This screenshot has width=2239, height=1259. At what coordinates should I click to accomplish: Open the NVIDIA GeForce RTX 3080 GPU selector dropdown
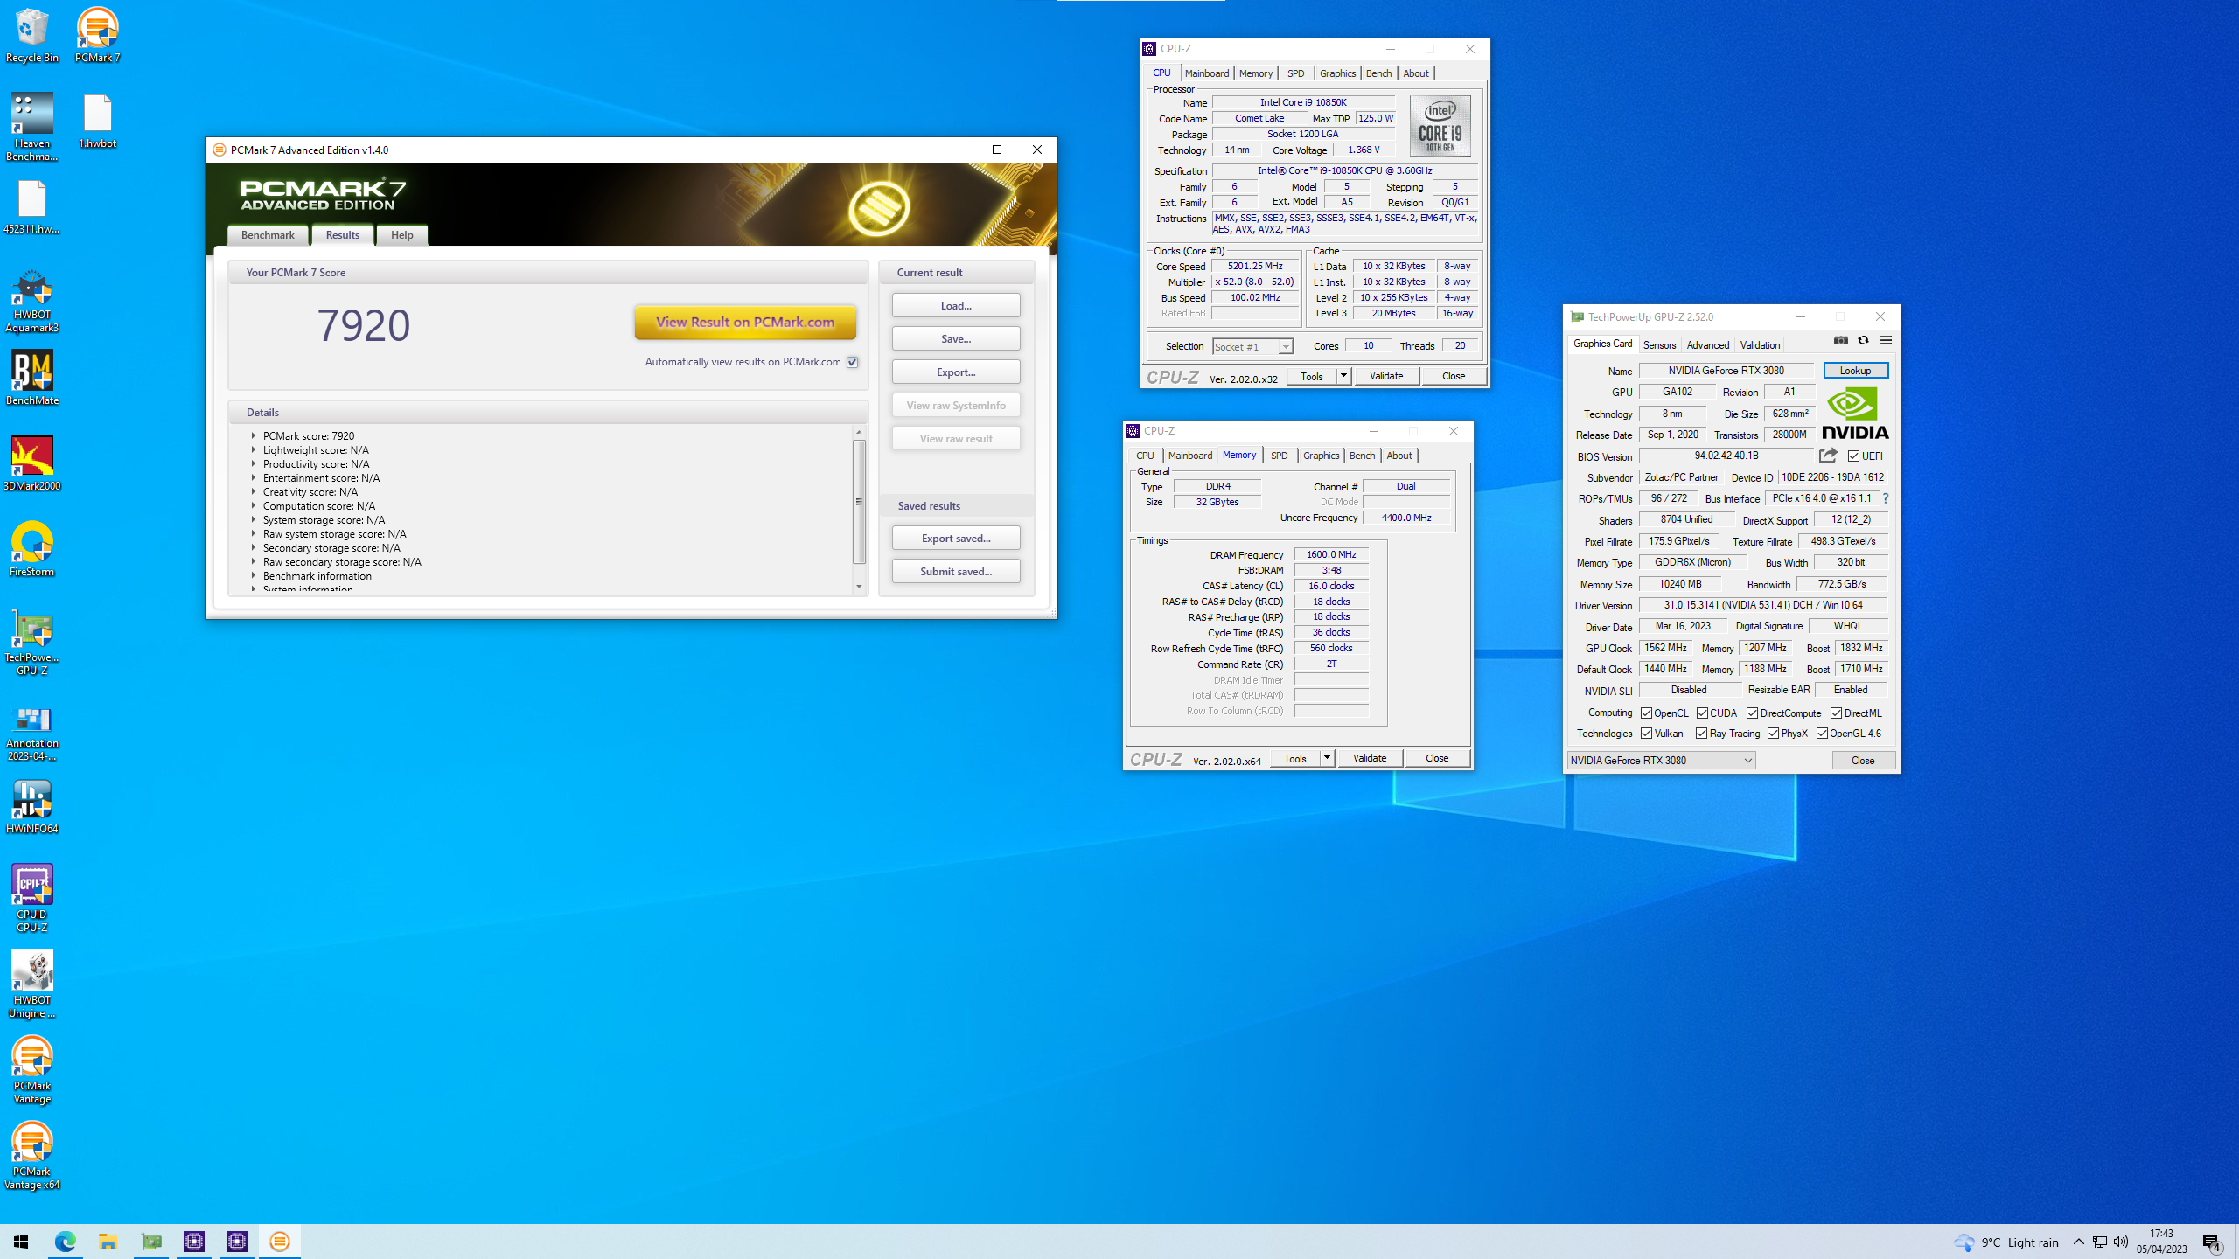1662,761
